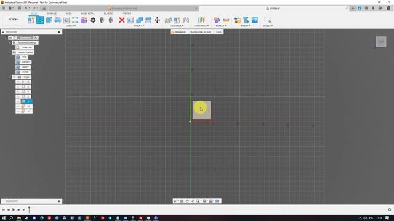The width and height of the screenshot is (394, 221).
Task: Expand the Create dropdown menu
Action: [71, 26]
